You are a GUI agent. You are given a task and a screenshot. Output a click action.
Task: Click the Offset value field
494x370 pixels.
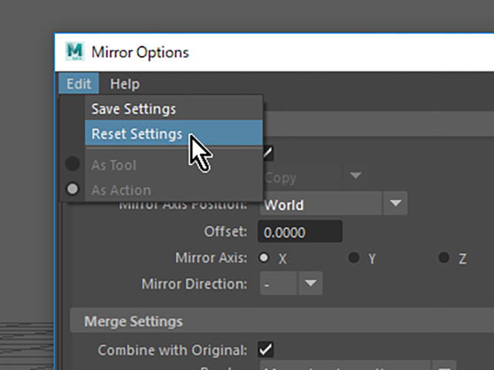(300, 231)
